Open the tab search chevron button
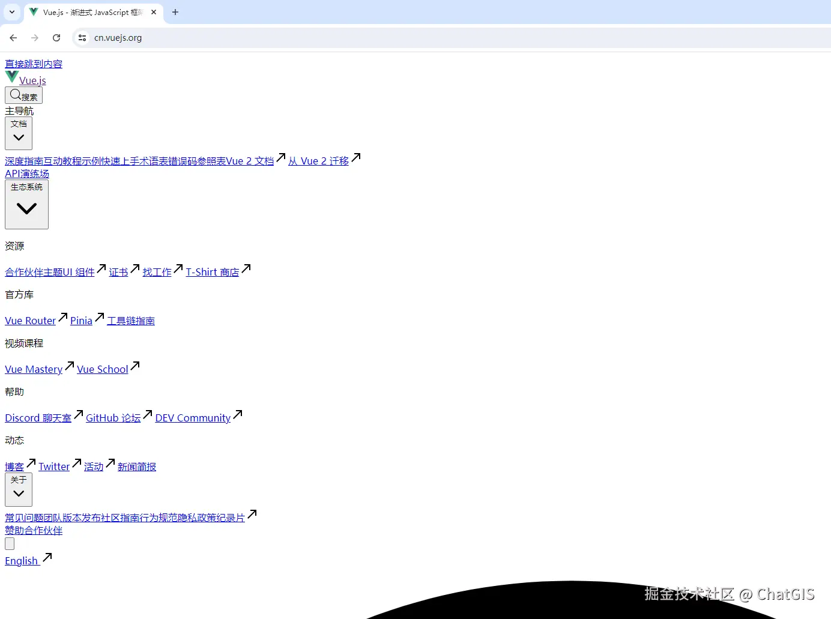Viewport: 831px width, 619px height. tap(12, 12)
